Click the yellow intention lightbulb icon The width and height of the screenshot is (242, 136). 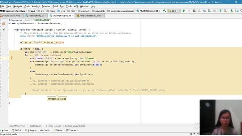[11, 58]
